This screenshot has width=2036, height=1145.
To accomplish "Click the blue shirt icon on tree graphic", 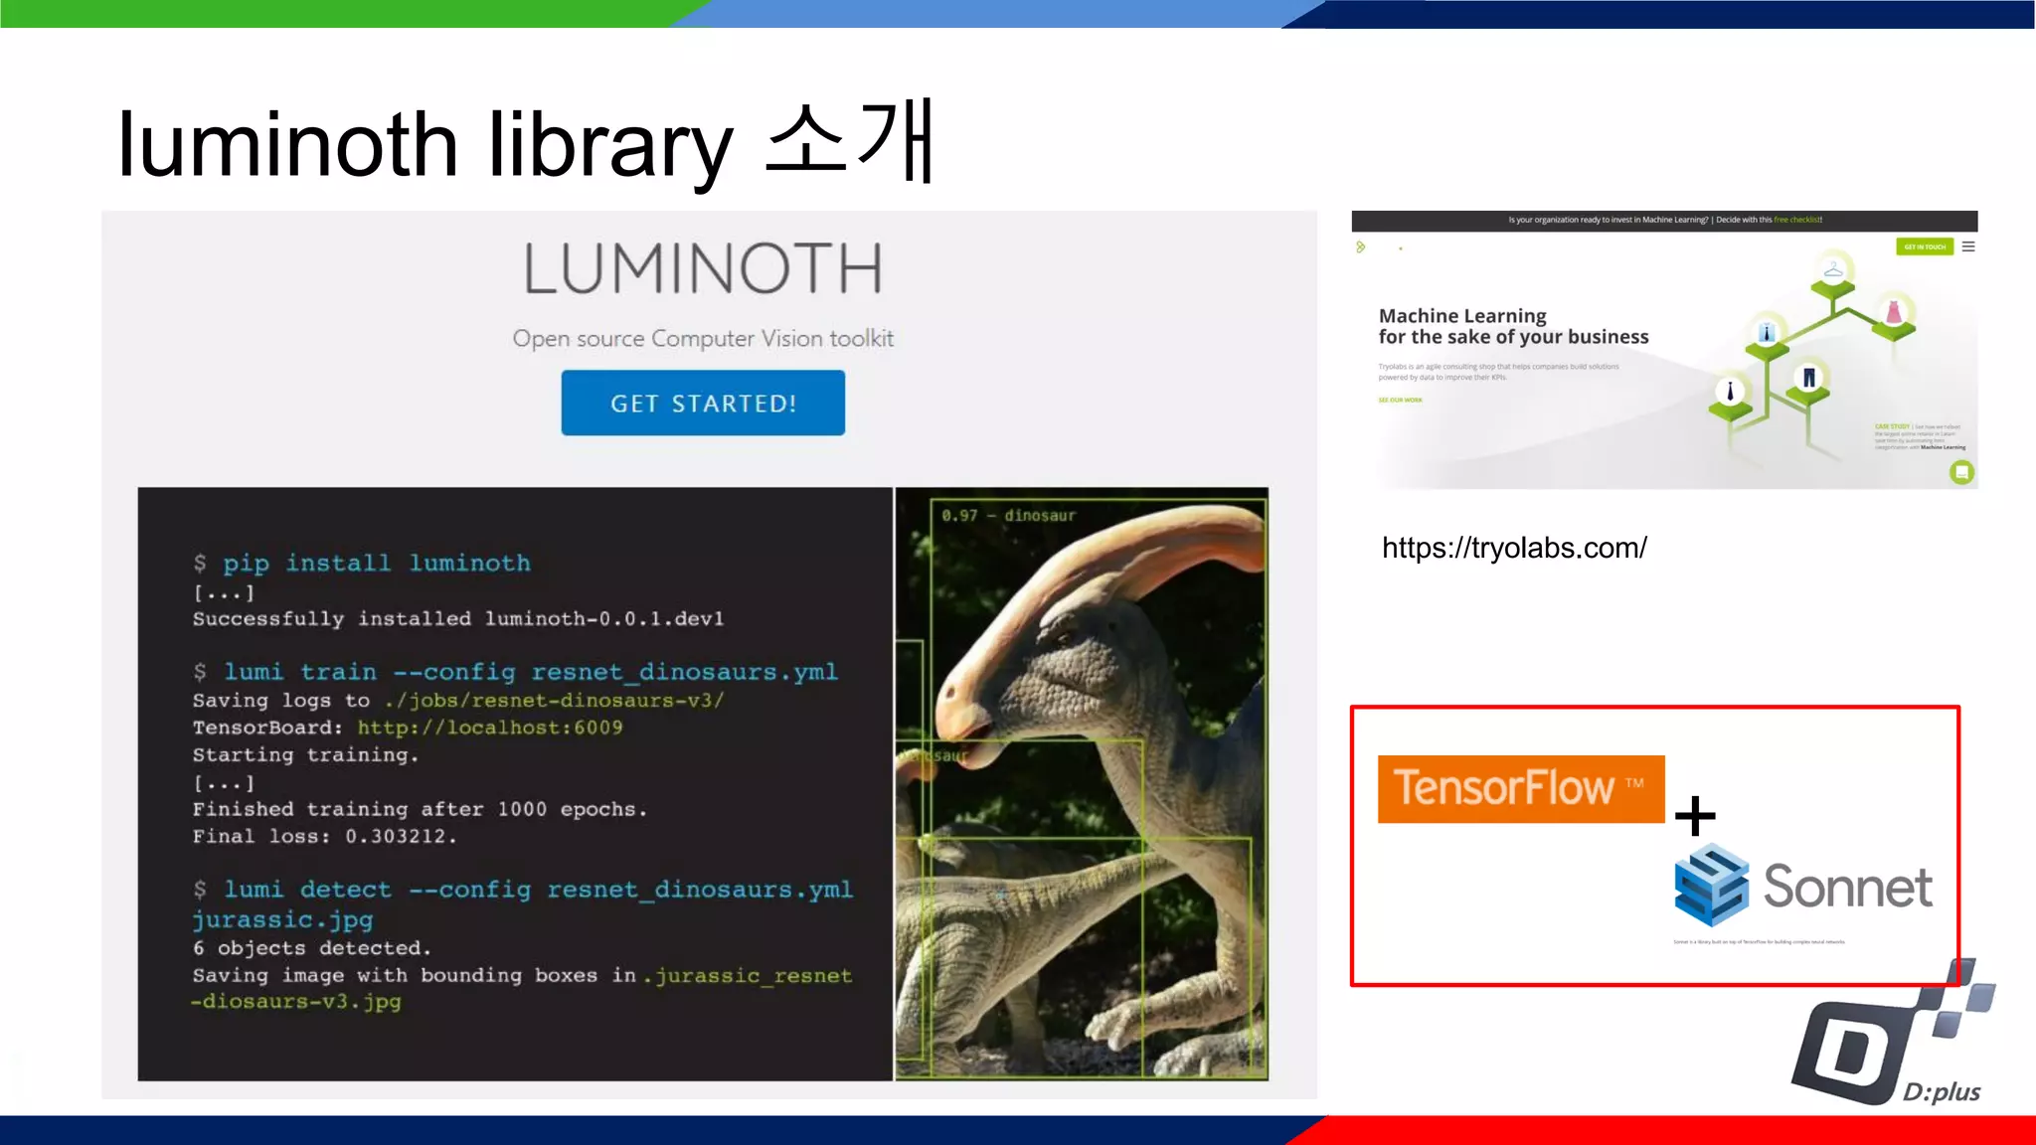I will pyautogui.click(x=1767, y=333).
